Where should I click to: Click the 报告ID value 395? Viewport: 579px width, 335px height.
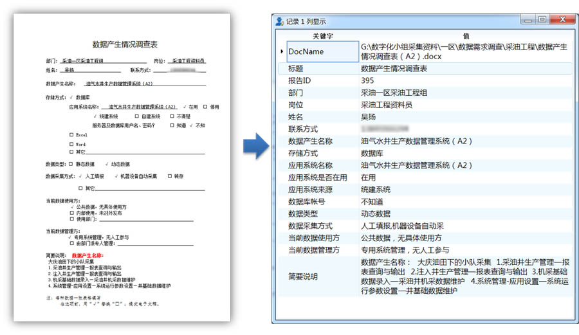coord(367,80)
